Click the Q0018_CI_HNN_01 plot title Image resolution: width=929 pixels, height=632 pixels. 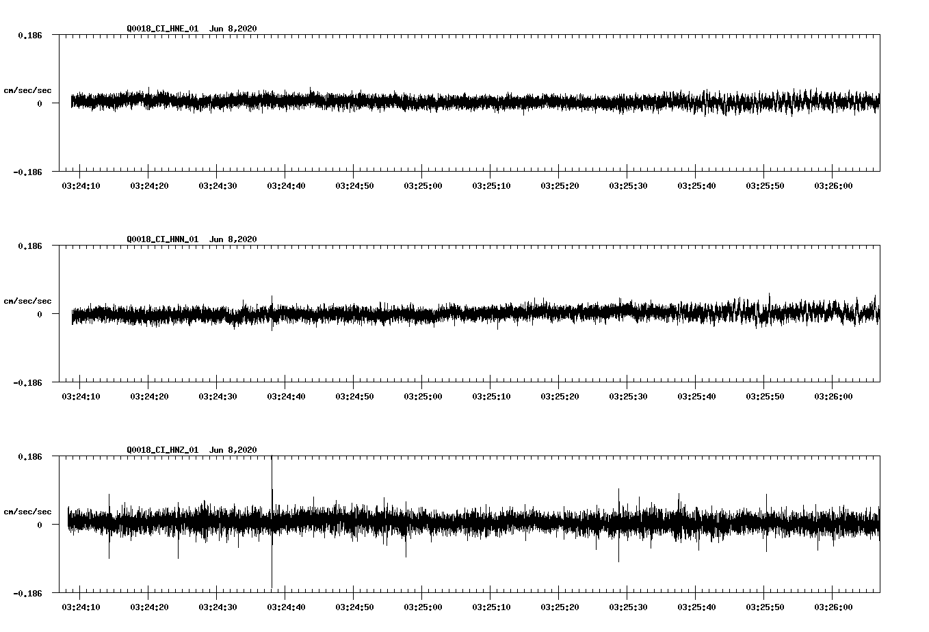click(x=192, y=239)
